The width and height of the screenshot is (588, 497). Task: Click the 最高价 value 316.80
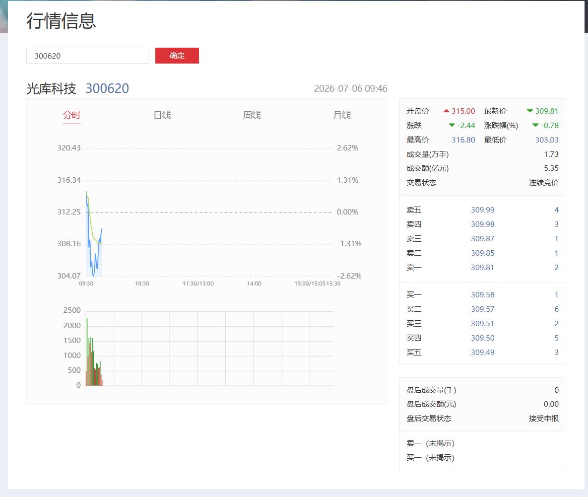click(463, 140)
